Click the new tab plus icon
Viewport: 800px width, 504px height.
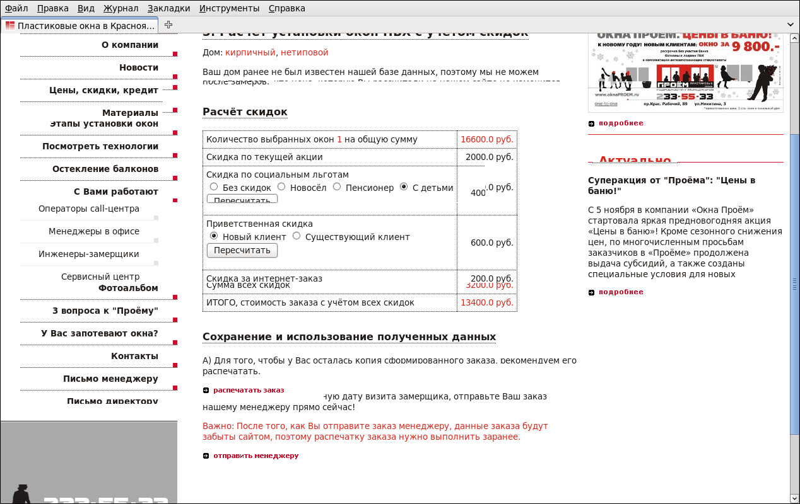click(168, 25)
